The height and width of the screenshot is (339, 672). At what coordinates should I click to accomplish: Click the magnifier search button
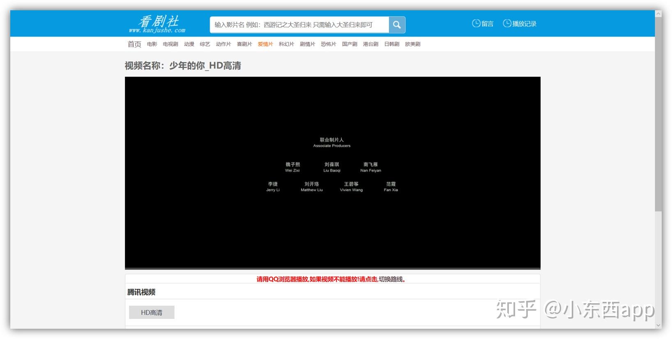point(397,25)
